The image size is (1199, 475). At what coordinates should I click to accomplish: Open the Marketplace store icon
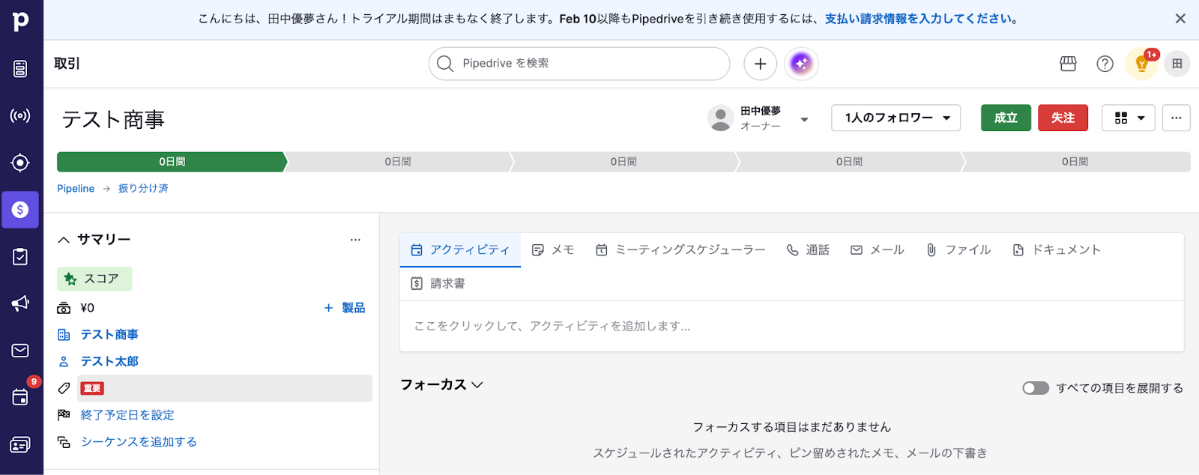tap(1068, 64)
